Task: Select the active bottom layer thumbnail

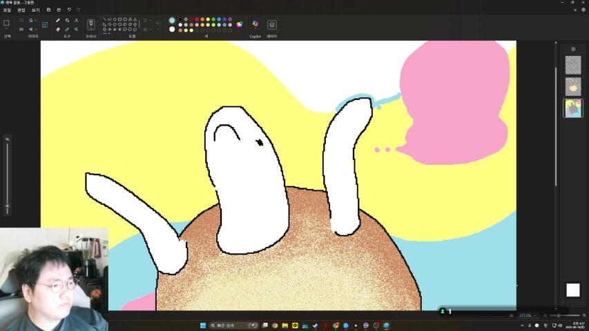Action: coord(573,108)
